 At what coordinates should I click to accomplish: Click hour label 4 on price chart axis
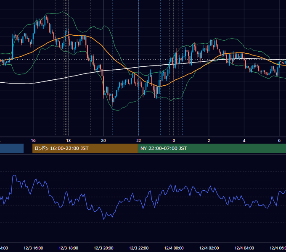(244, 141)
